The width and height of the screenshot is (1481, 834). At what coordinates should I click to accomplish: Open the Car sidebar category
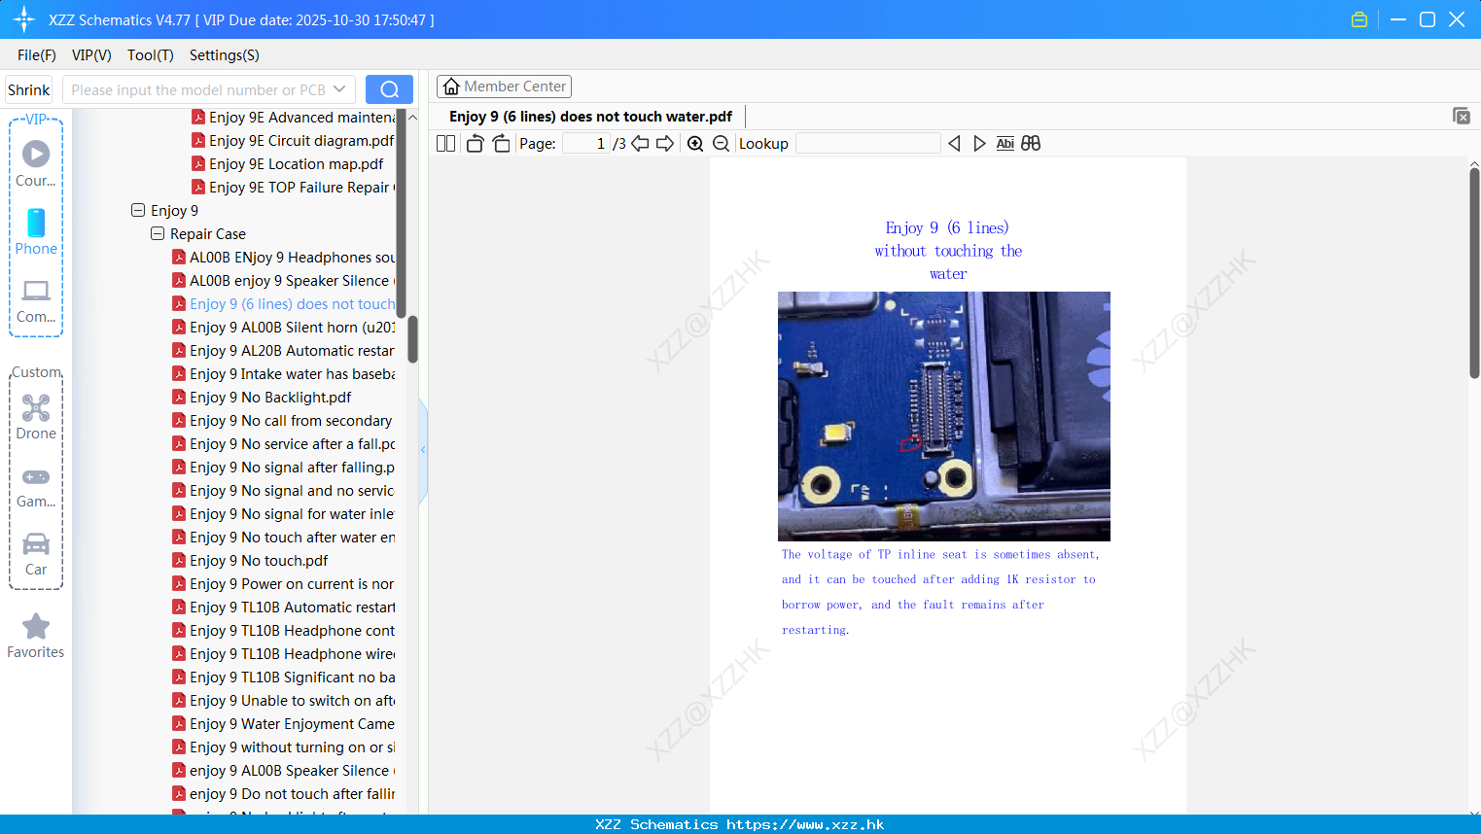pos(36,554)
